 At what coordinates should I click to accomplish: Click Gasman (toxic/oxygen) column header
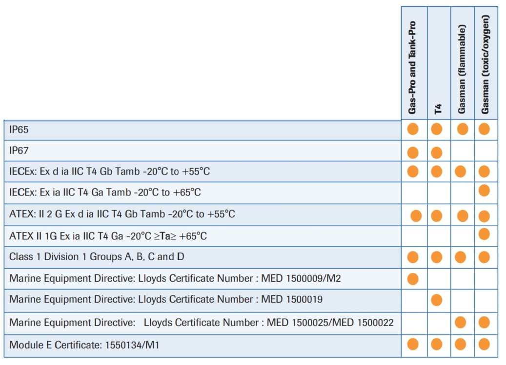pos(485,65)
